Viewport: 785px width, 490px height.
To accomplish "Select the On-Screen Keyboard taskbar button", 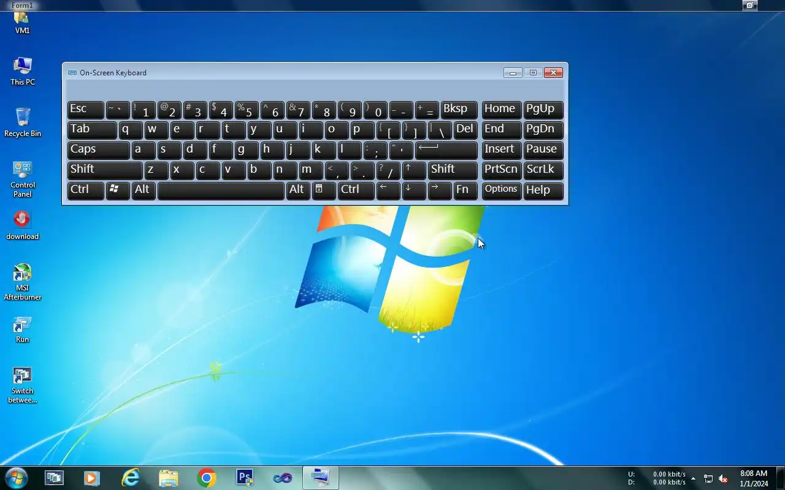I will tap(320, 478).
